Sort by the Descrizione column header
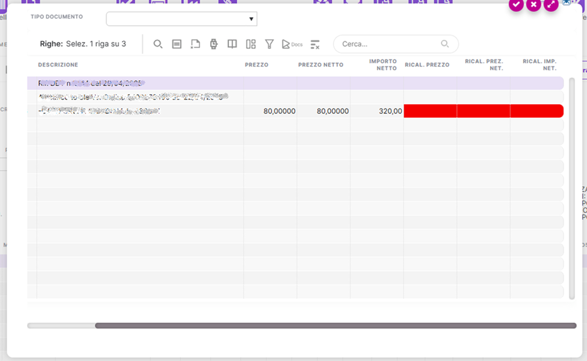587x361 pixels. click(58, 65)
